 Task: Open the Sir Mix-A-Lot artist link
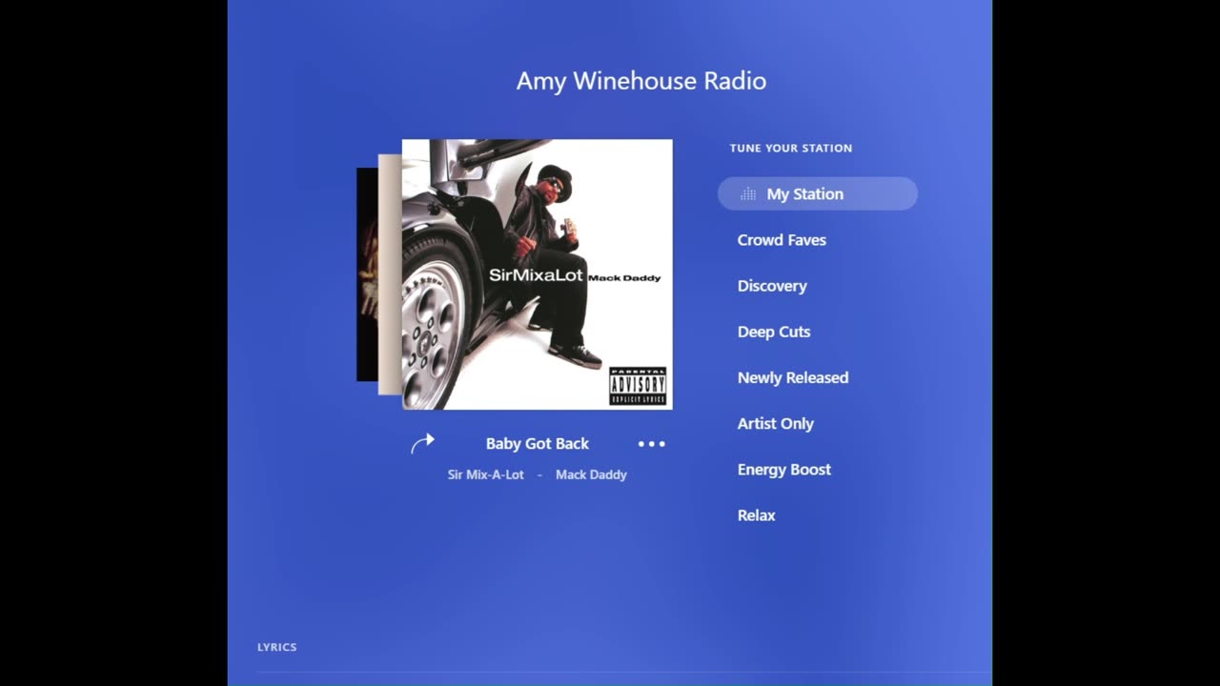(486, 474)
